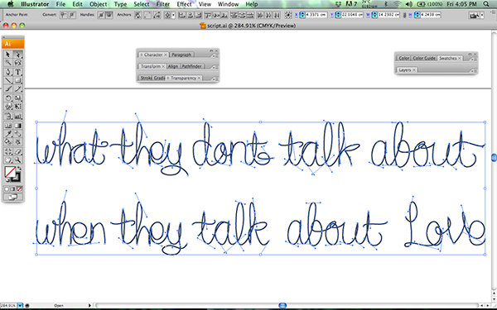Select the Free Transform tool
The image size is (497, 310).
(17, 107)
